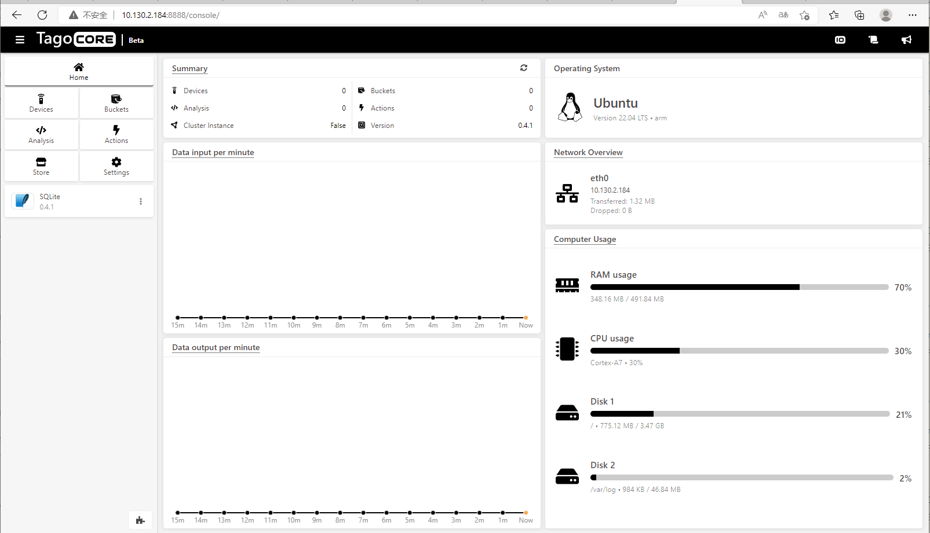
Task: Select the Home tab in sidebar
Action: pos(79,71)
